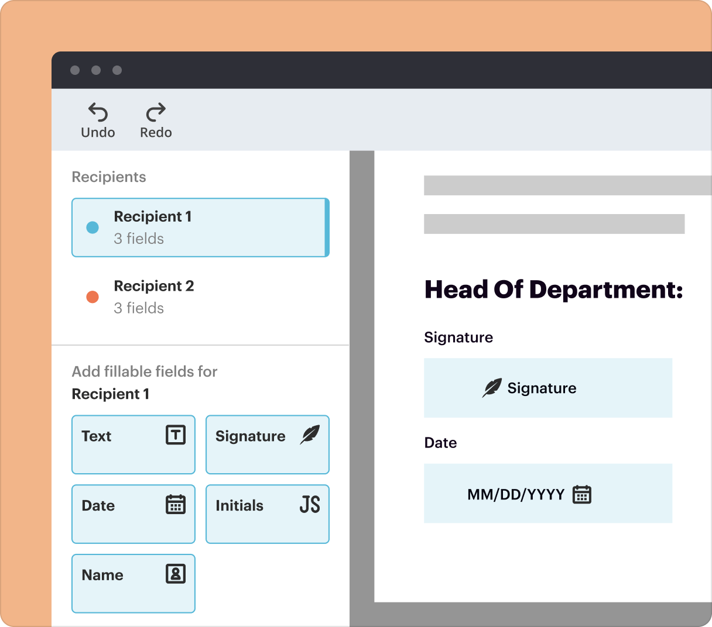This screenshot has width=712, height=627.
Task: Select Recipient 1's blue status dot
Action: coord(92,227)
